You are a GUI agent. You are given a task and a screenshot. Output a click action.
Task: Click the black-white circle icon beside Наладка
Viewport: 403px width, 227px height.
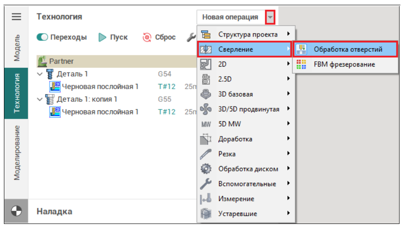click(16, 212)
